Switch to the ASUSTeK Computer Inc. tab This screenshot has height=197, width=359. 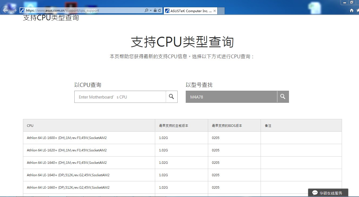point(189,11)
